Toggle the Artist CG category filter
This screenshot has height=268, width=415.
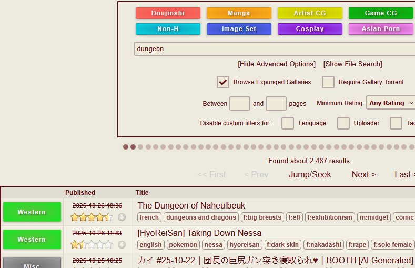pyautogui.click(x=310, y=13)
